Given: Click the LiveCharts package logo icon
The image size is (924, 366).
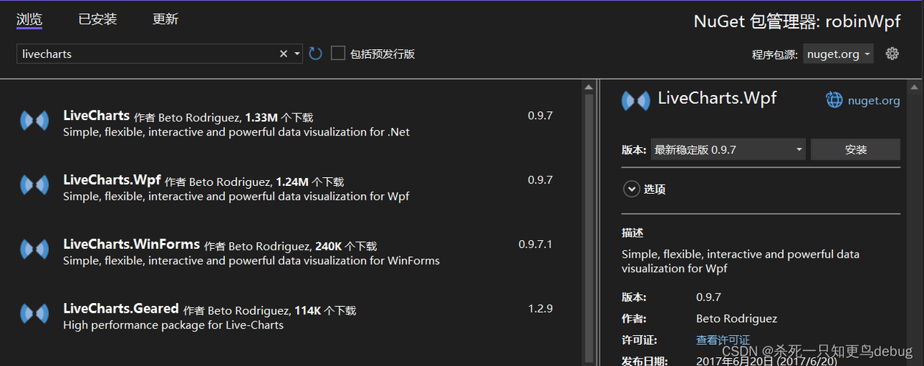Looking at the screenshot, I should point(34,121).
